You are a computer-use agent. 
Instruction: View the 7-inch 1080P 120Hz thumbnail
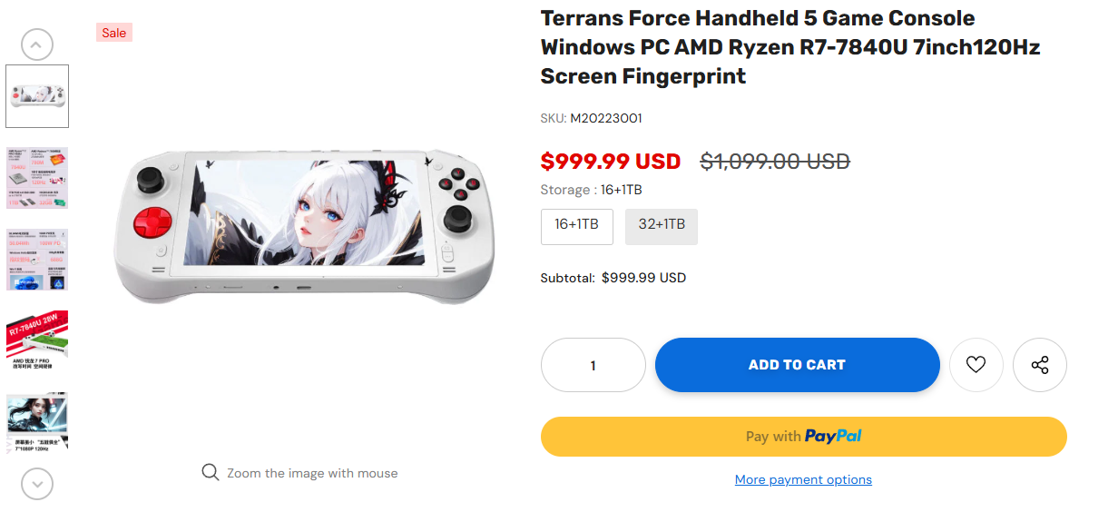click(37, 422)
